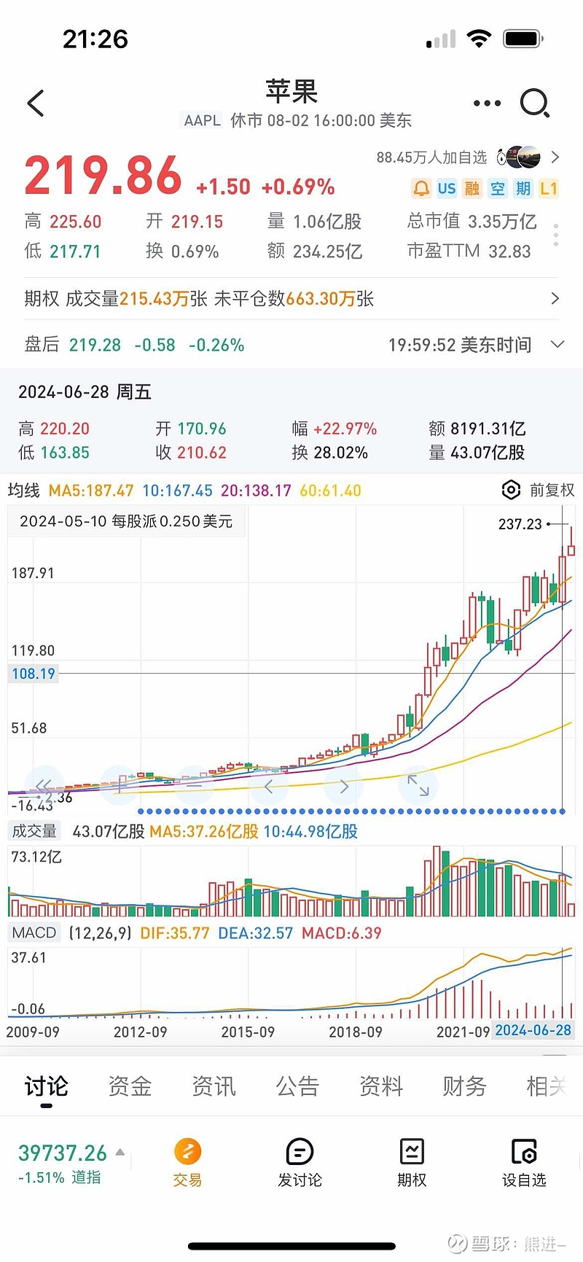
Task: Tap the cellular signal bars icon
Action: click(441, 39)
